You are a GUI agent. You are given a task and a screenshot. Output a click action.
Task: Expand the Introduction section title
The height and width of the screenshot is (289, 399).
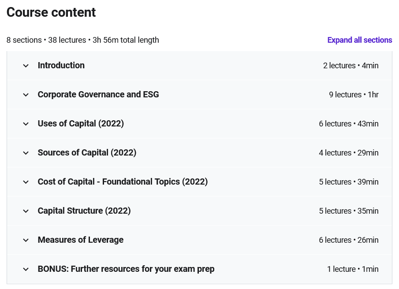click(61, 65)
